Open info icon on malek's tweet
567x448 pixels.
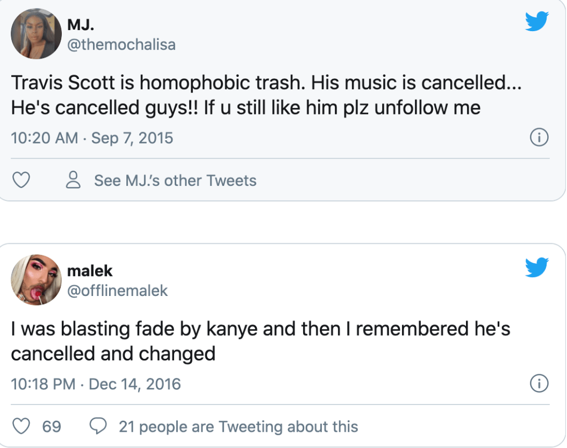[539, 384]
